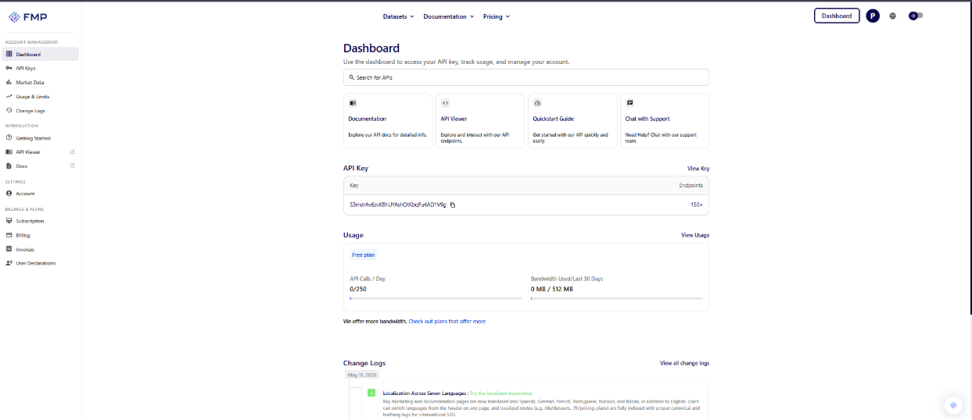This screenshot has width=972, height=420.
Task: Open the floating assistant widget at bottom right
Action: 952,404
